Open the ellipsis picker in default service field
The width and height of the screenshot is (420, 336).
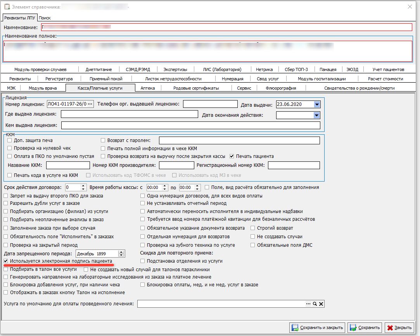coord(308,304)
